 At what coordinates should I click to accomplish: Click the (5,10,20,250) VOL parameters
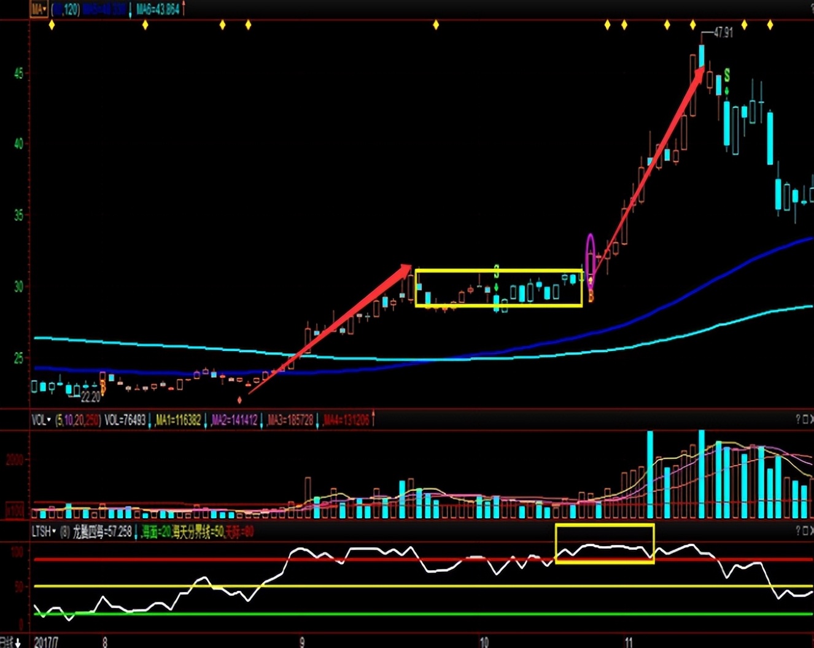click(x=77, y=420)
